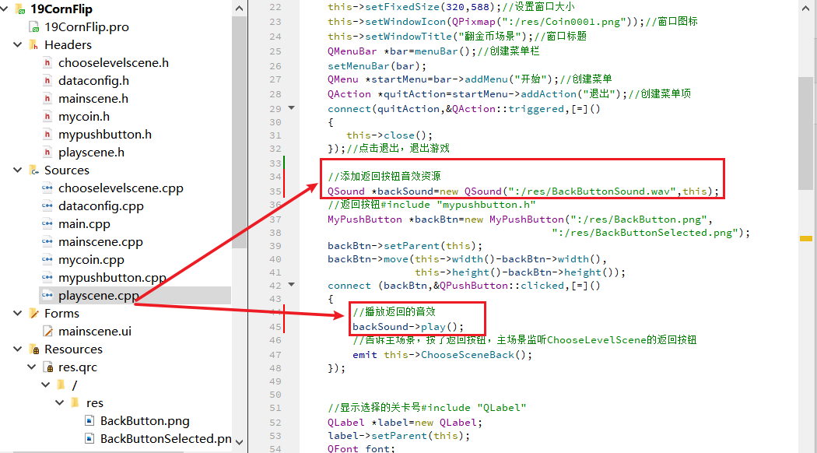Open dataconfig.h from Headers

94,80
